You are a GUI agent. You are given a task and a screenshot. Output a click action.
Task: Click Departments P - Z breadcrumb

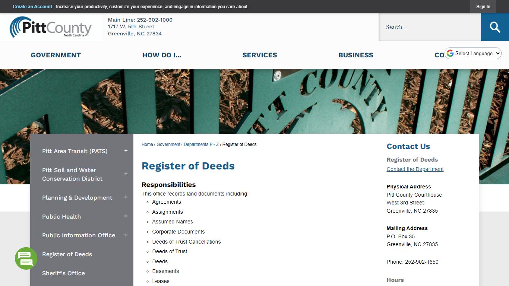click(x=201, y=144)
